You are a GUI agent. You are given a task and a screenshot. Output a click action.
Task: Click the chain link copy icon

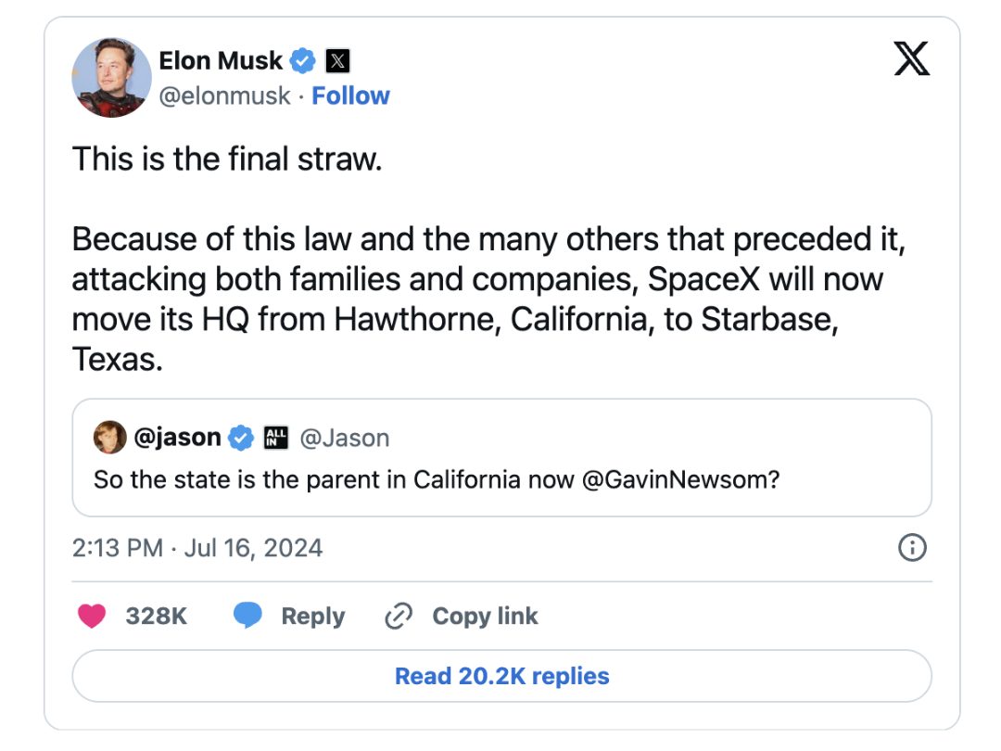tap(399, 617)
